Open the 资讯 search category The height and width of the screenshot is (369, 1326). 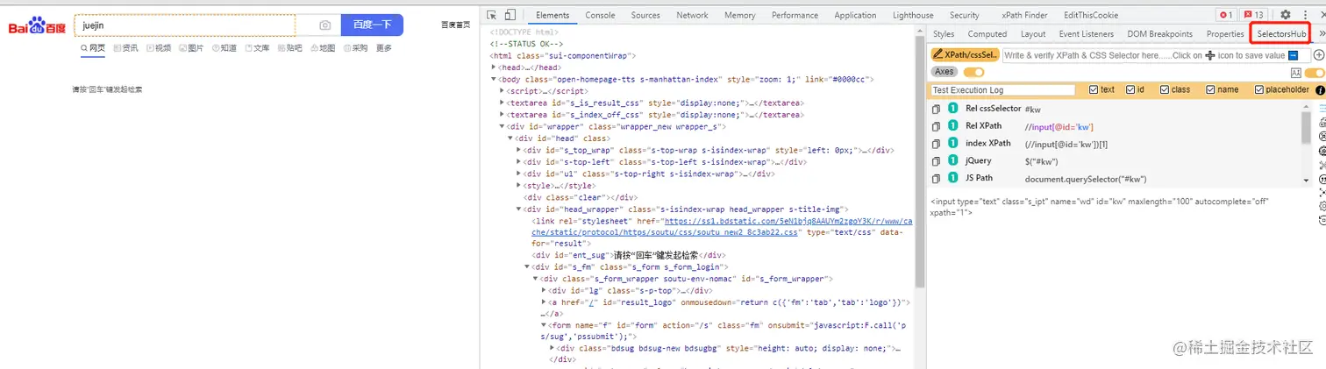tap(125, 48)
